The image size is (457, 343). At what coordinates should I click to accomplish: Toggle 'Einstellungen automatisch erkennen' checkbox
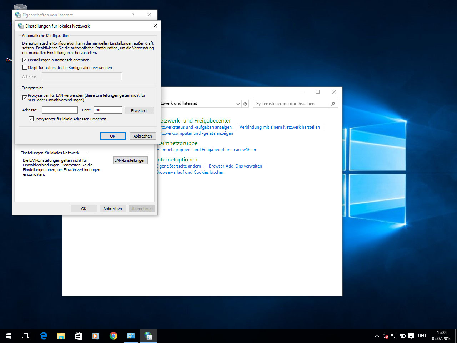(x=25, y=60)
